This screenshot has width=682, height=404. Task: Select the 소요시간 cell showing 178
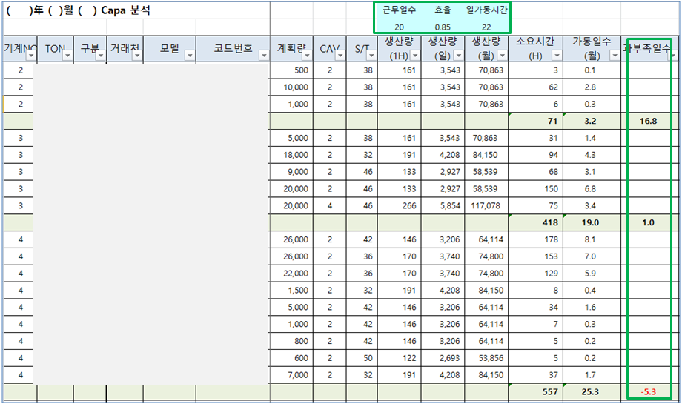(535, 239)
